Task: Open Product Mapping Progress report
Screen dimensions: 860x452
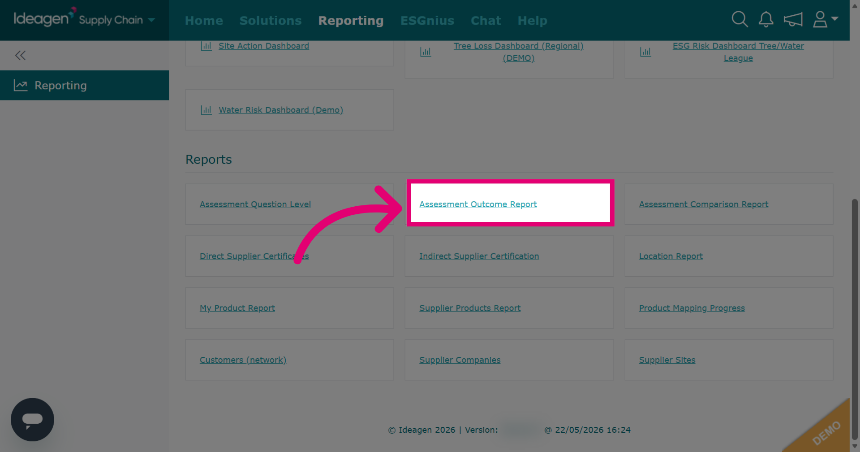Action: (x=692, y=308)
